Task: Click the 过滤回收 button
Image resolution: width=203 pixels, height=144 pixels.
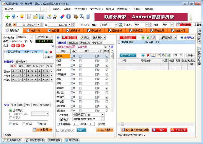Action: [128, 55]
